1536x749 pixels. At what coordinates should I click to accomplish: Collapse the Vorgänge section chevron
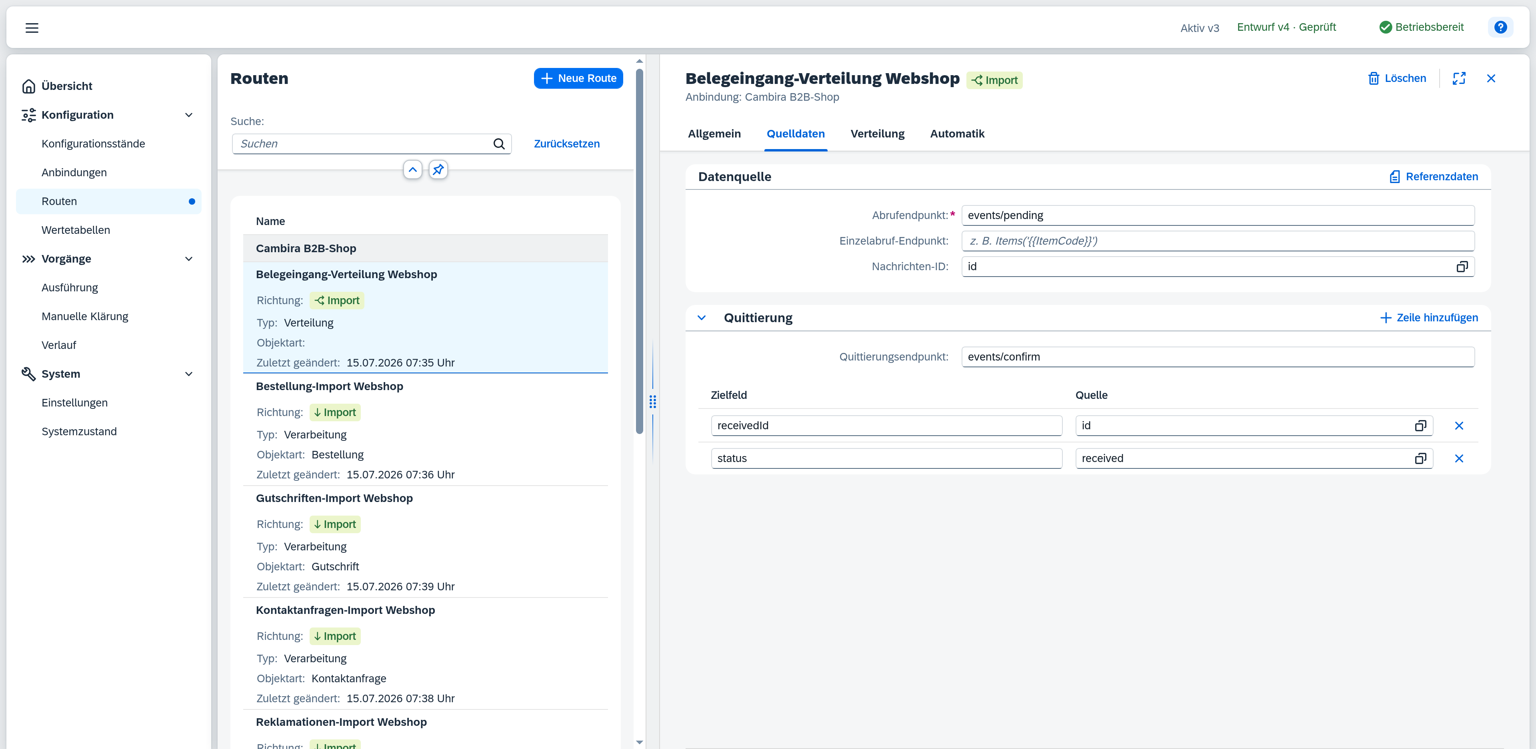(189, 259)
